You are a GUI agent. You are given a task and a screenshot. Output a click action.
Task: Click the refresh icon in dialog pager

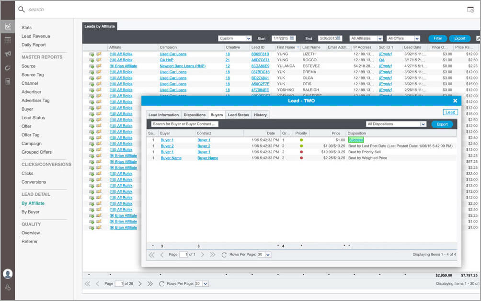(224, 255)
